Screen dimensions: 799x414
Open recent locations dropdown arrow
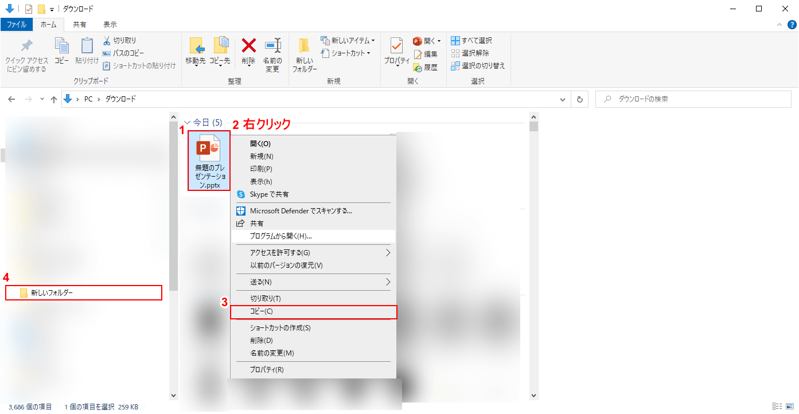coord(41,99)
